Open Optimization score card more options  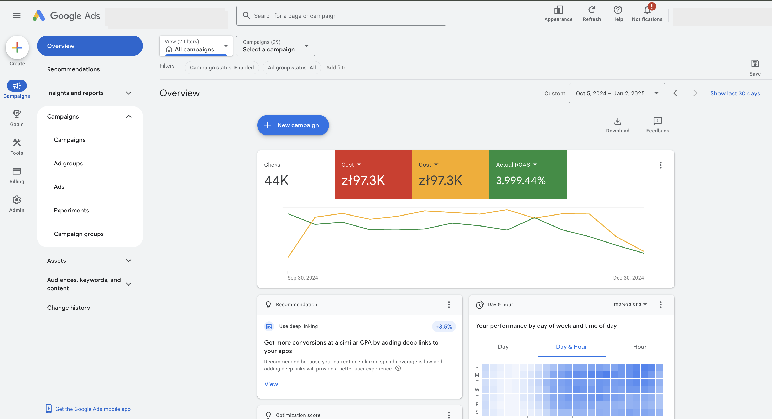pyautogui.click(x=449, y=415)
